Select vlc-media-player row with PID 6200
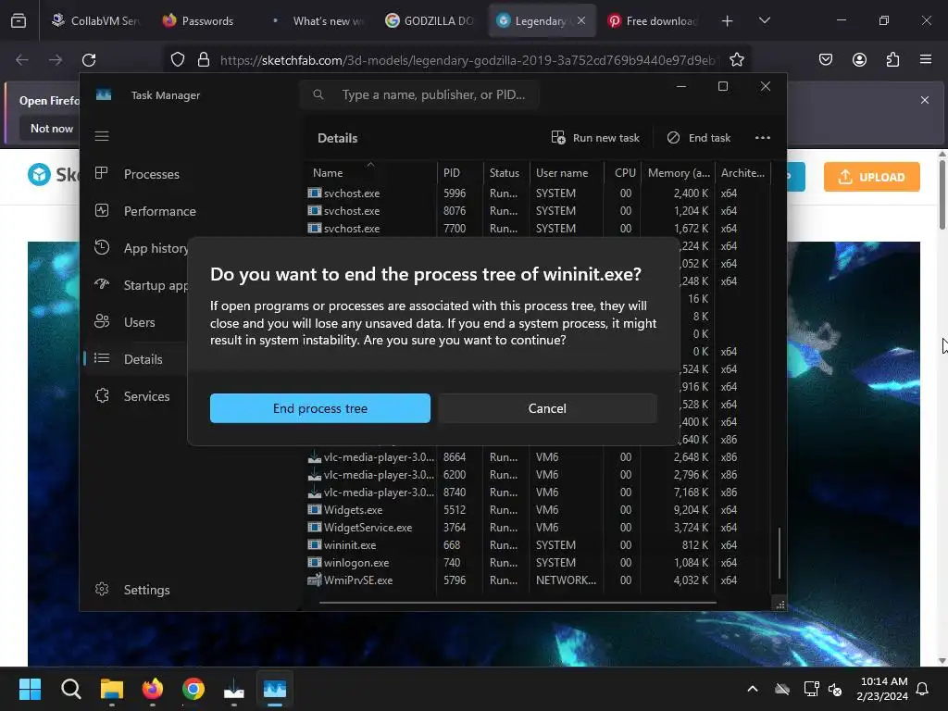Image resolution: width=948 pixels, height=711 pixels. point(538,475)
